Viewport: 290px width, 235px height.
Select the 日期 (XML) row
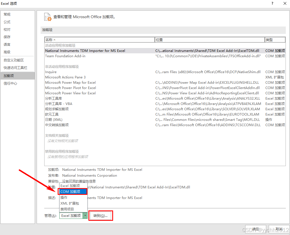point(165,120)
